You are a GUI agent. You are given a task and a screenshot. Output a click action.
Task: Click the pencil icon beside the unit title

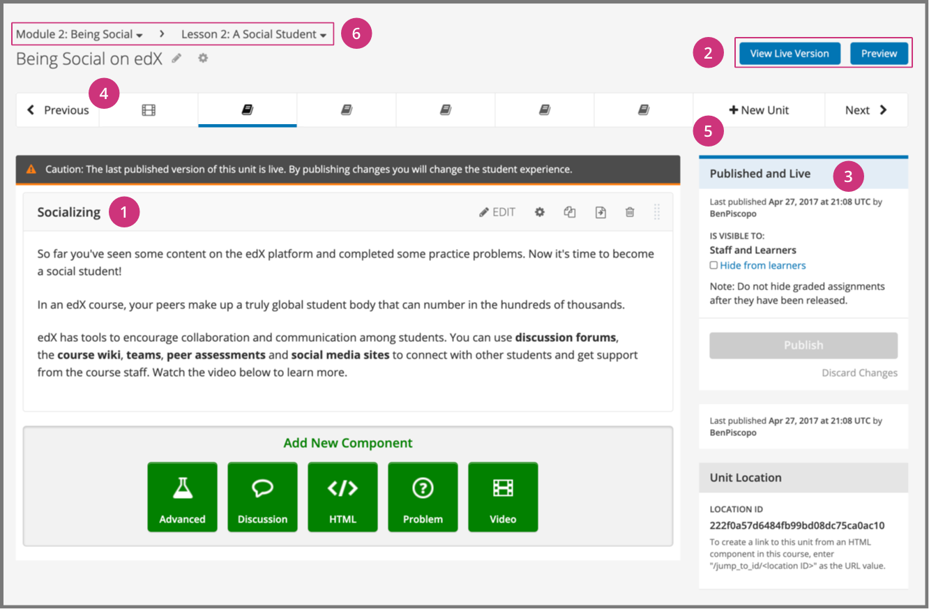(177, 59)
